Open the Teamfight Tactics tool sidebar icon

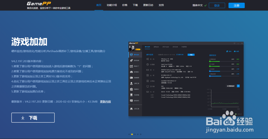131,109
